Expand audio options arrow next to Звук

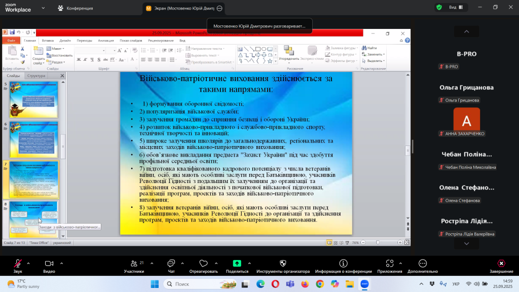point(28,263)
